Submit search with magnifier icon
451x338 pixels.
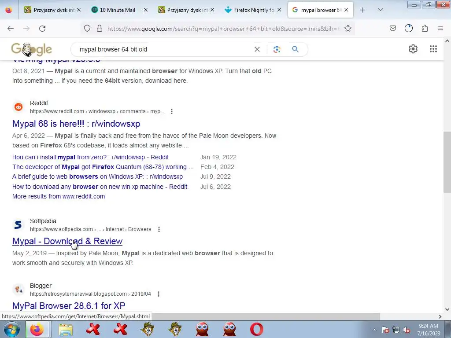(x=295, y=49)
